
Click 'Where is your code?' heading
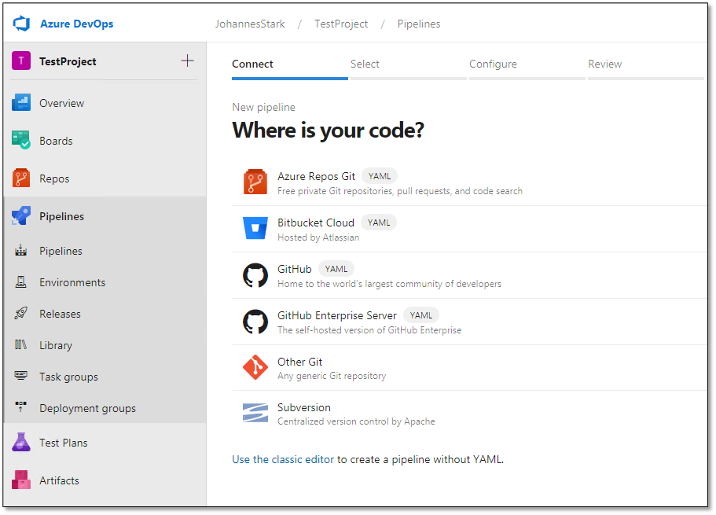click(x=328, y=131)
